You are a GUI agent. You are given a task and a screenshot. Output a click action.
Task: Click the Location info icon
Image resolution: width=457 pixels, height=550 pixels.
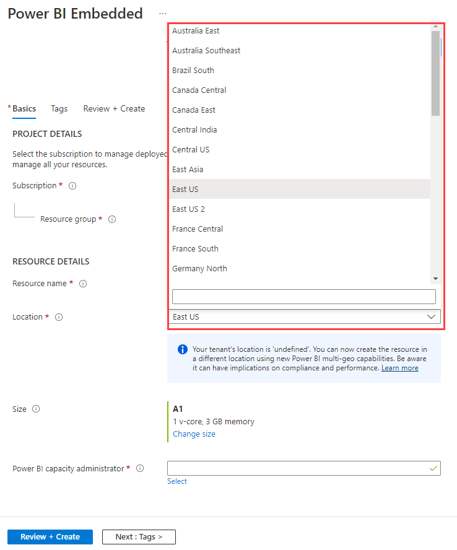59,317
